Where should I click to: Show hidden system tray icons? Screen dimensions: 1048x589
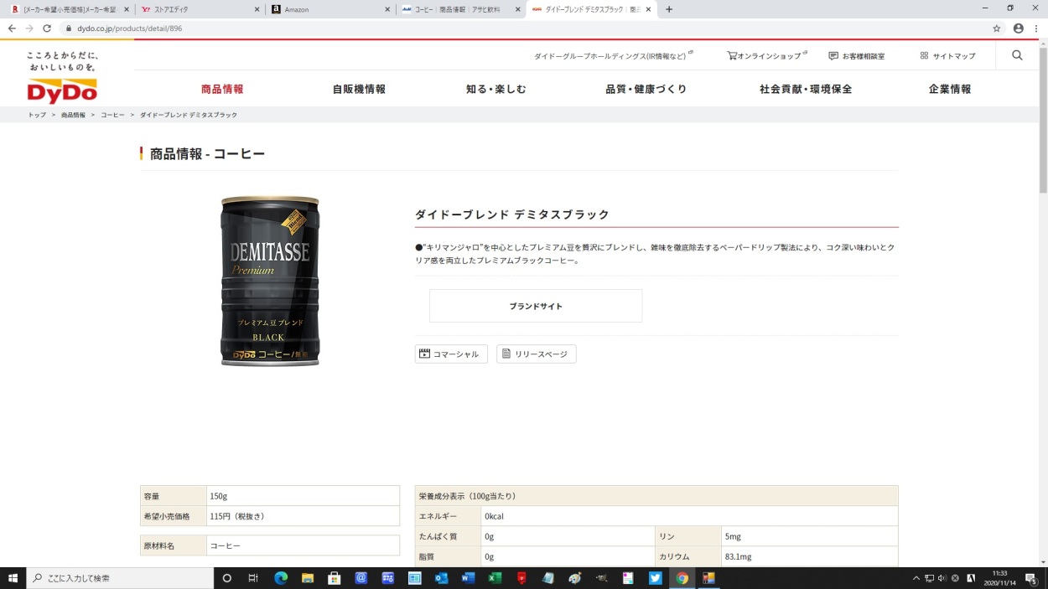click(916, 578)
